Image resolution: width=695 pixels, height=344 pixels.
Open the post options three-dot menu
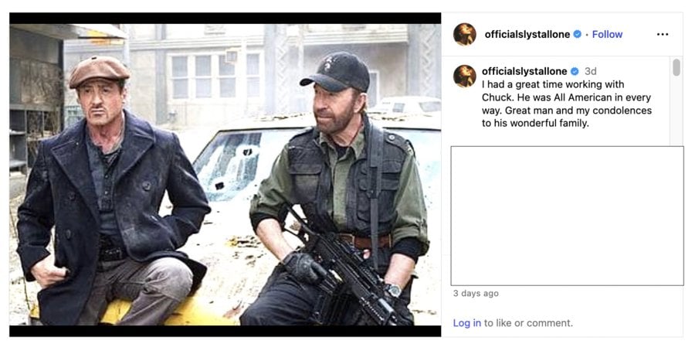663,34
